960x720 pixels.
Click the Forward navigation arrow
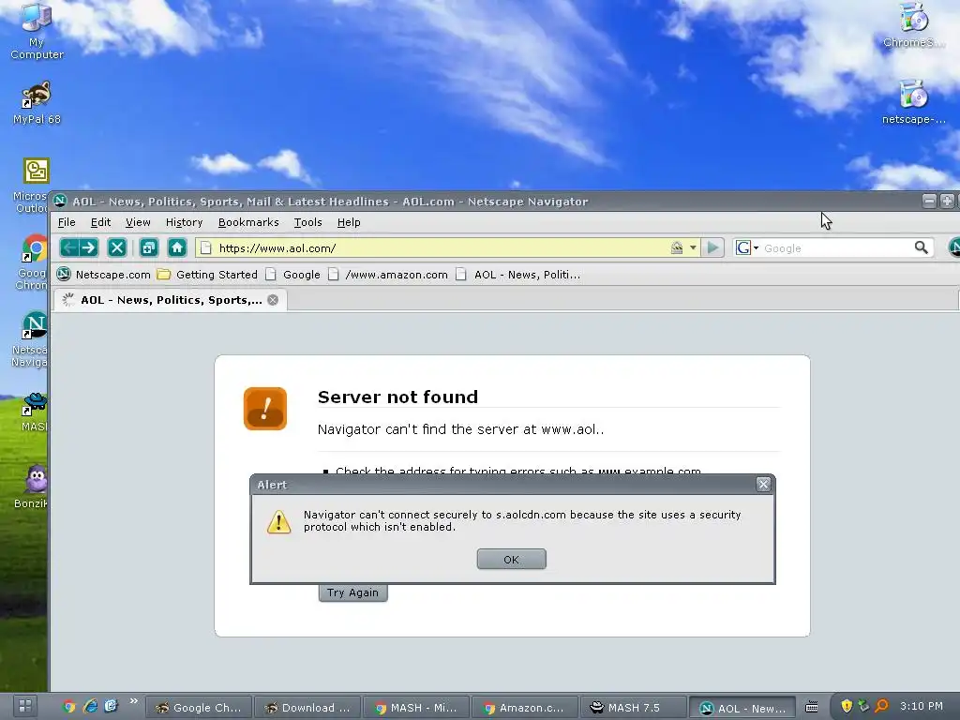point(89,247)
